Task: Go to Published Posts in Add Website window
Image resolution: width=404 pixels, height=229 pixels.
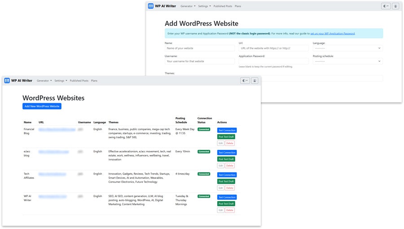Action: coord(223,6)
